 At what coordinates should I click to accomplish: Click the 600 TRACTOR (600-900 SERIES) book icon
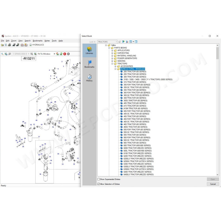pyautogui.click(x=122, y=146)
